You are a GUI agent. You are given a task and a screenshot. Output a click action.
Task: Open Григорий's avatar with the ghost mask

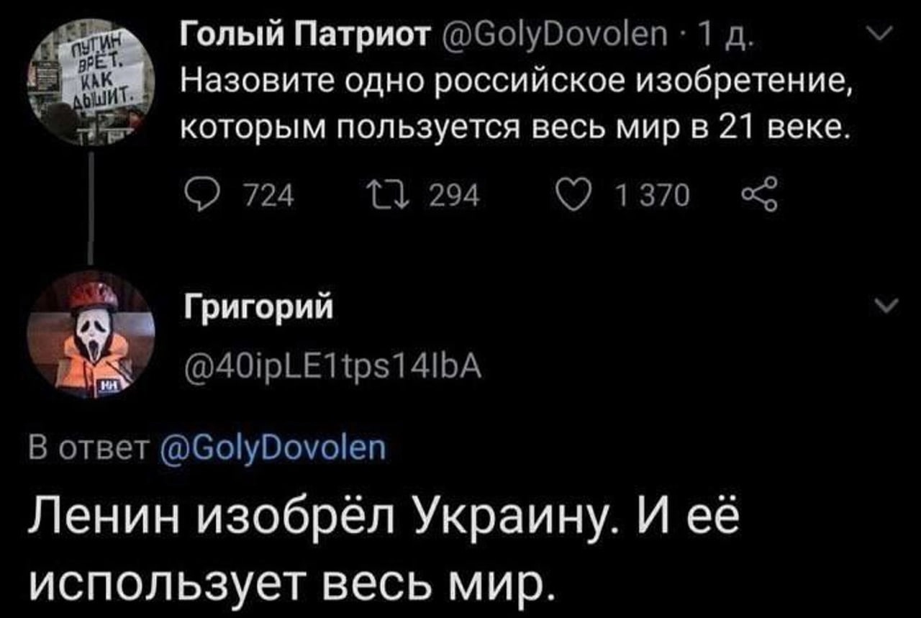[91, 335]
